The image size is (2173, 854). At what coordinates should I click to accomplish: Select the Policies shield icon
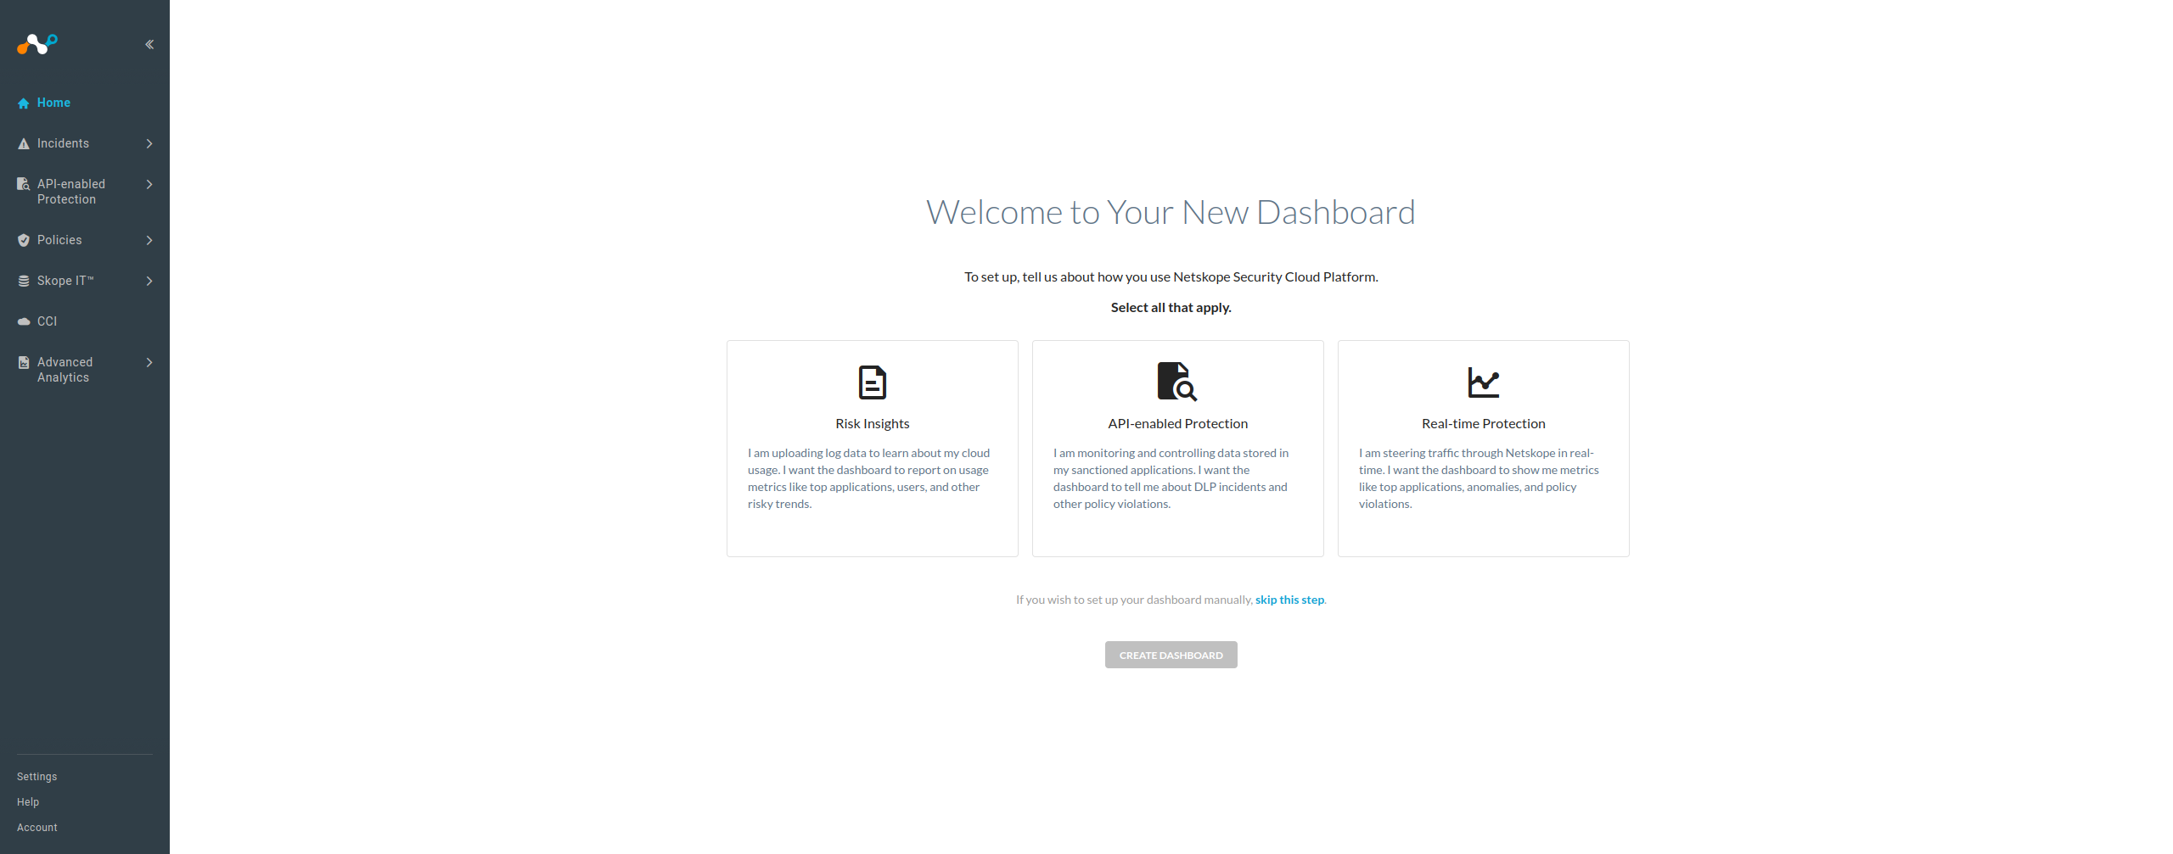(x=23, y=240)
